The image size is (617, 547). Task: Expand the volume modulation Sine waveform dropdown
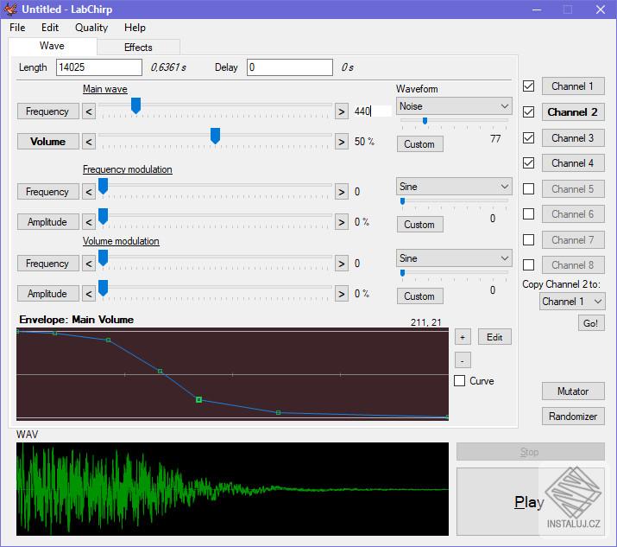454,258
